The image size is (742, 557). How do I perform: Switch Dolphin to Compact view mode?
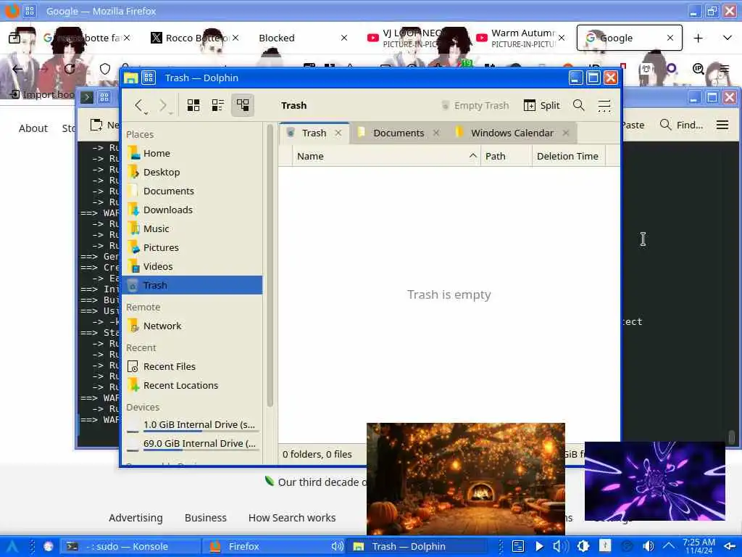(x=217, y=105)
